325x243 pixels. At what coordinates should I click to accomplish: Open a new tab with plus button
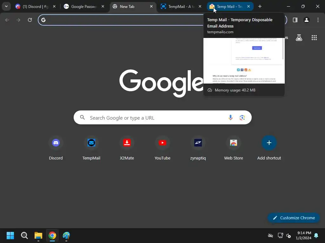coord(260,6)
